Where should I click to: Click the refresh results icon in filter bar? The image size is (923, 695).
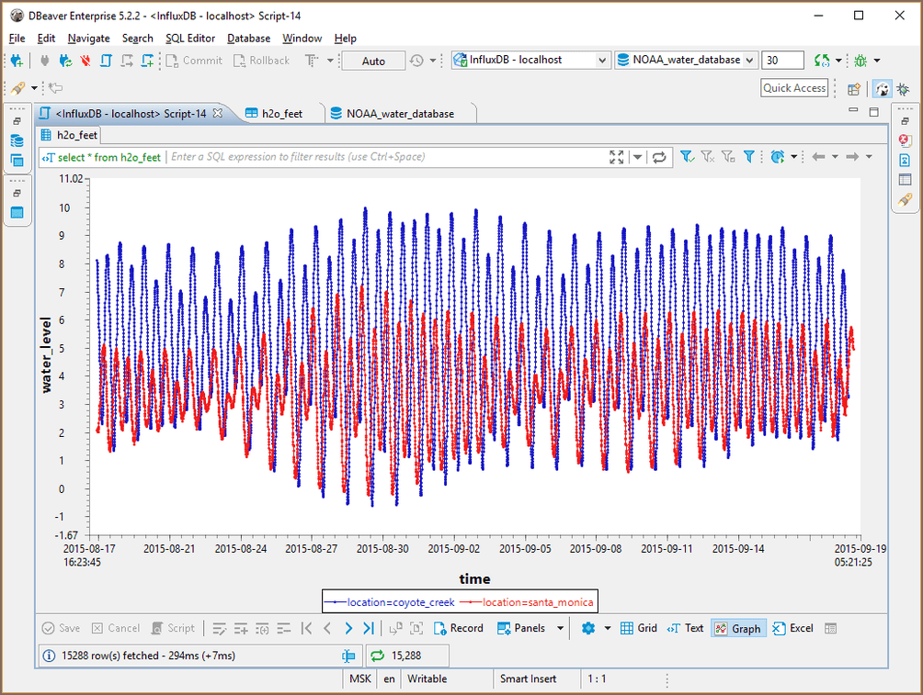click(x=659, y=157)
